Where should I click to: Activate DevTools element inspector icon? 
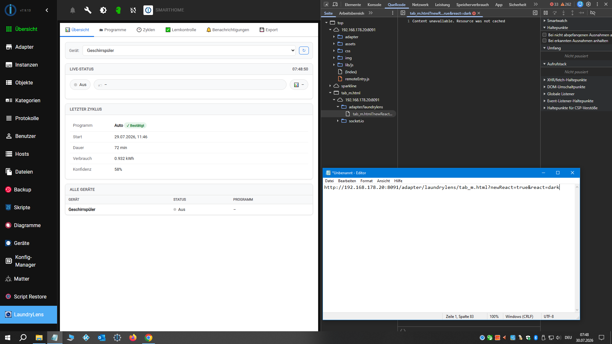326,4
